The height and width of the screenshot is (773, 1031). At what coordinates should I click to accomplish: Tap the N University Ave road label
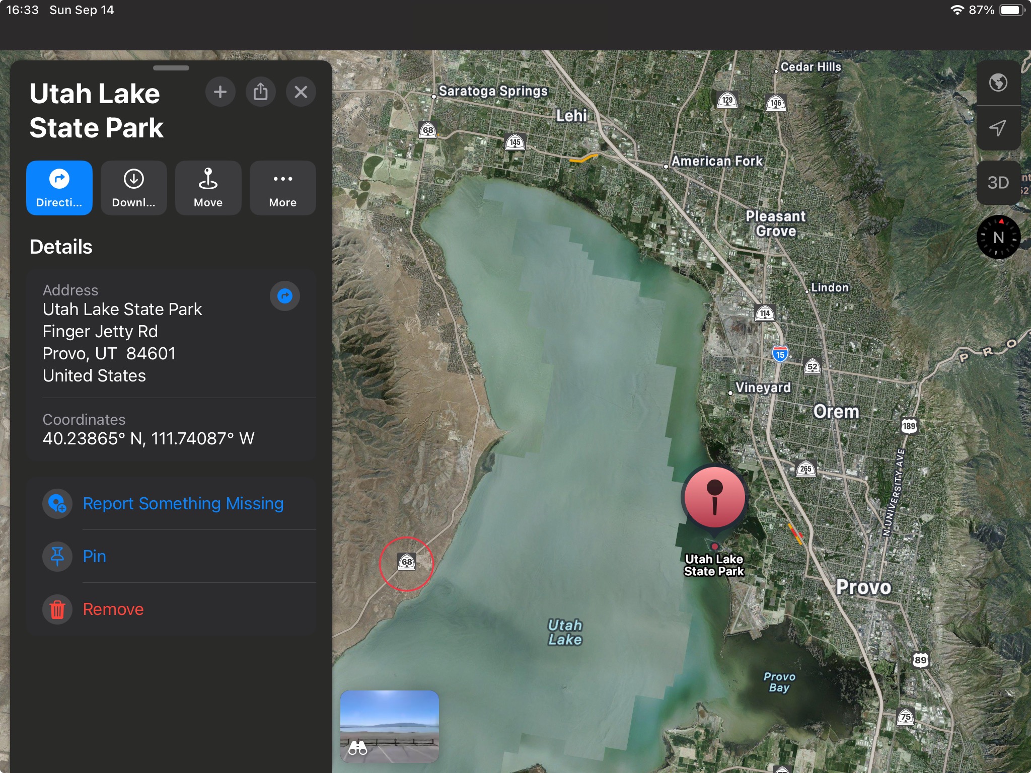click(894, 493)
